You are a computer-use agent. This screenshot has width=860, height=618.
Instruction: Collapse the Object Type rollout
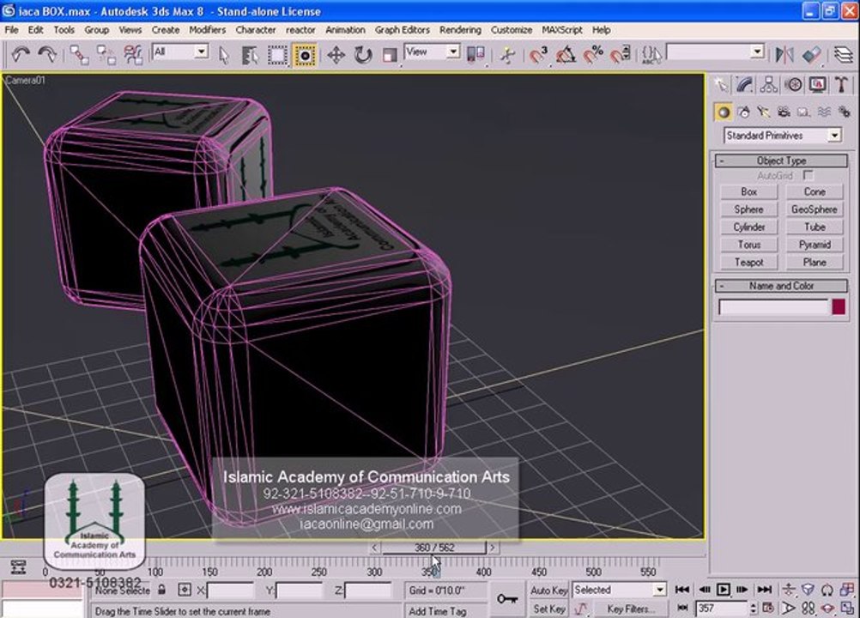click(781, 161)
